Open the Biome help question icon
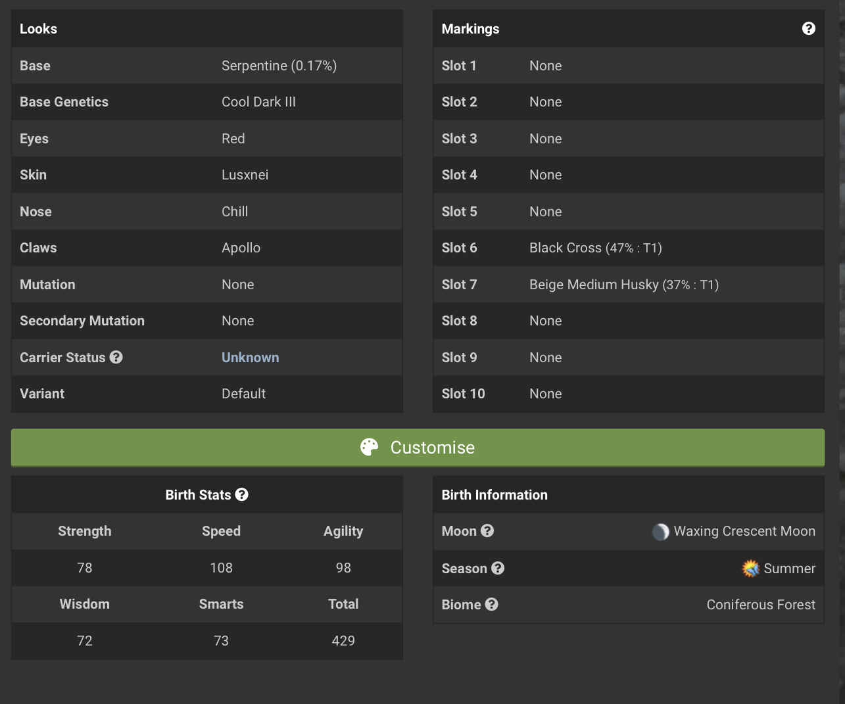 [x=492, y=604]
